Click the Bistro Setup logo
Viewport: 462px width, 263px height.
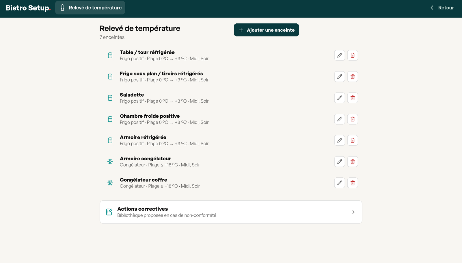tap(28, 8)
